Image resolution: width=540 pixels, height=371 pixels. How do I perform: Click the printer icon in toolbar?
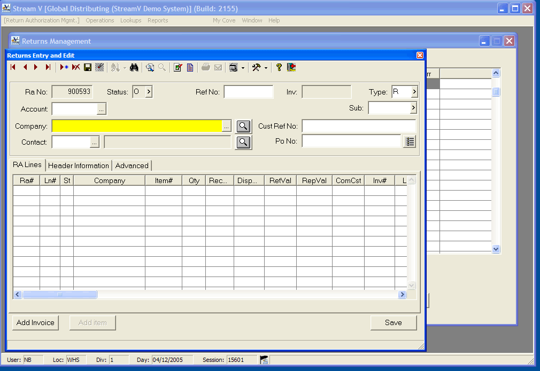coord(206,67)
